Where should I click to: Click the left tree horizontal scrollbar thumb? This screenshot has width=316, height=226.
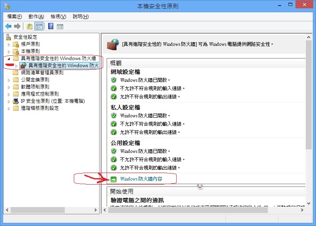coord(38,210)
